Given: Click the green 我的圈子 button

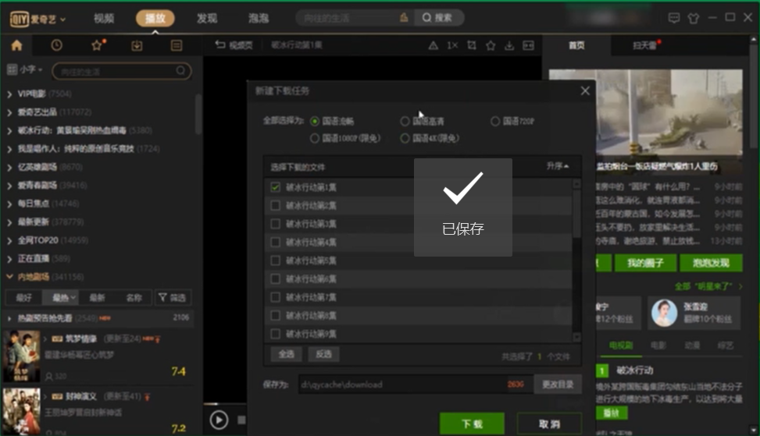Looking at the screenshot, I should (646, 263).
